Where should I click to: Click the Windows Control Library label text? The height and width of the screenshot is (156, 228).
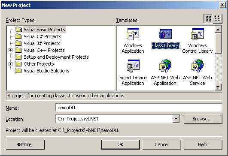[198, 48]
